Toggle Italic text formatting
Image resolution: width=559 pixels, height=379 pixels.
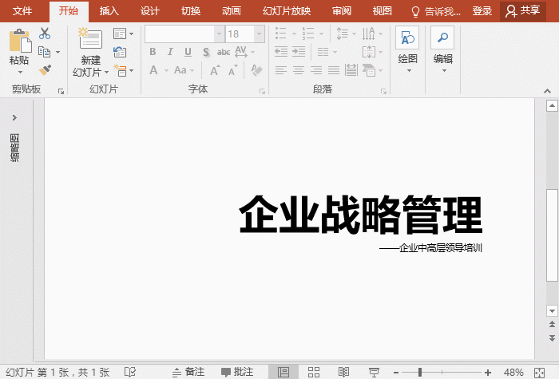[x=170, y=52]
